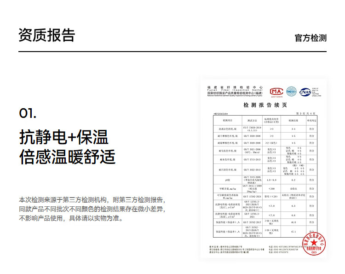Select the 01. section number
The width and height of the screenshot is (345, 274).
(x=28, y=113)
